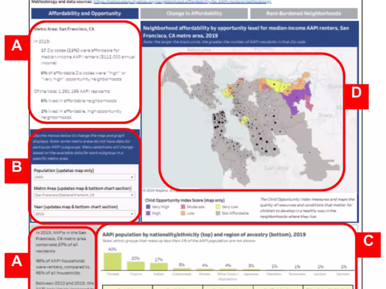
Task: Select the Indian 17% bar
Action: click(x=159, y=267)
